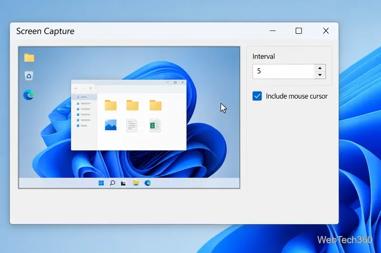Viewport: 381px width, 253px height.
Task: Select the image file icon in explorer preview
Action: [110, 125]
